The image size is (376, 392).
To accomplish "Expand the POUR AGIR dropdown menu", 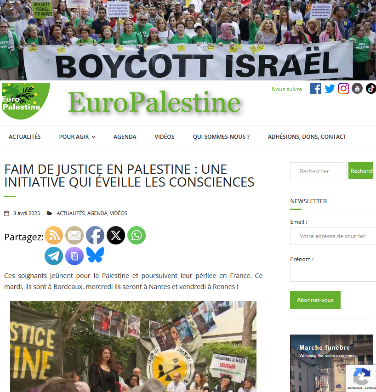I will (x=77, y=137).
